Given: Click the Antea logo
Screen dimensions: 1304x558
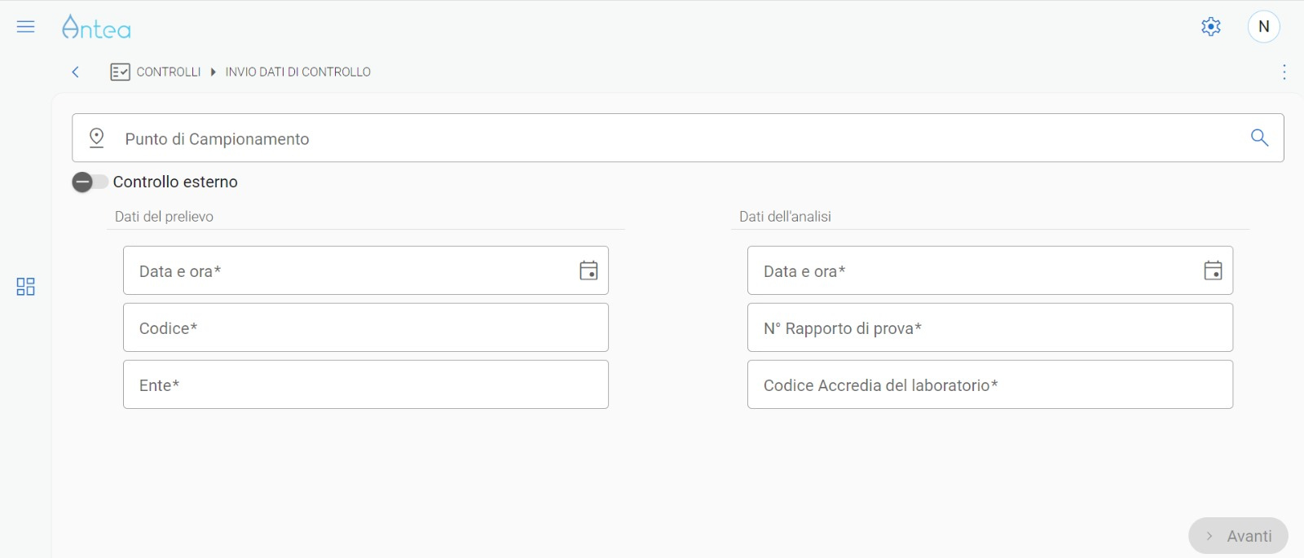Looking at the screenshot, I should (x=96, y=28).
